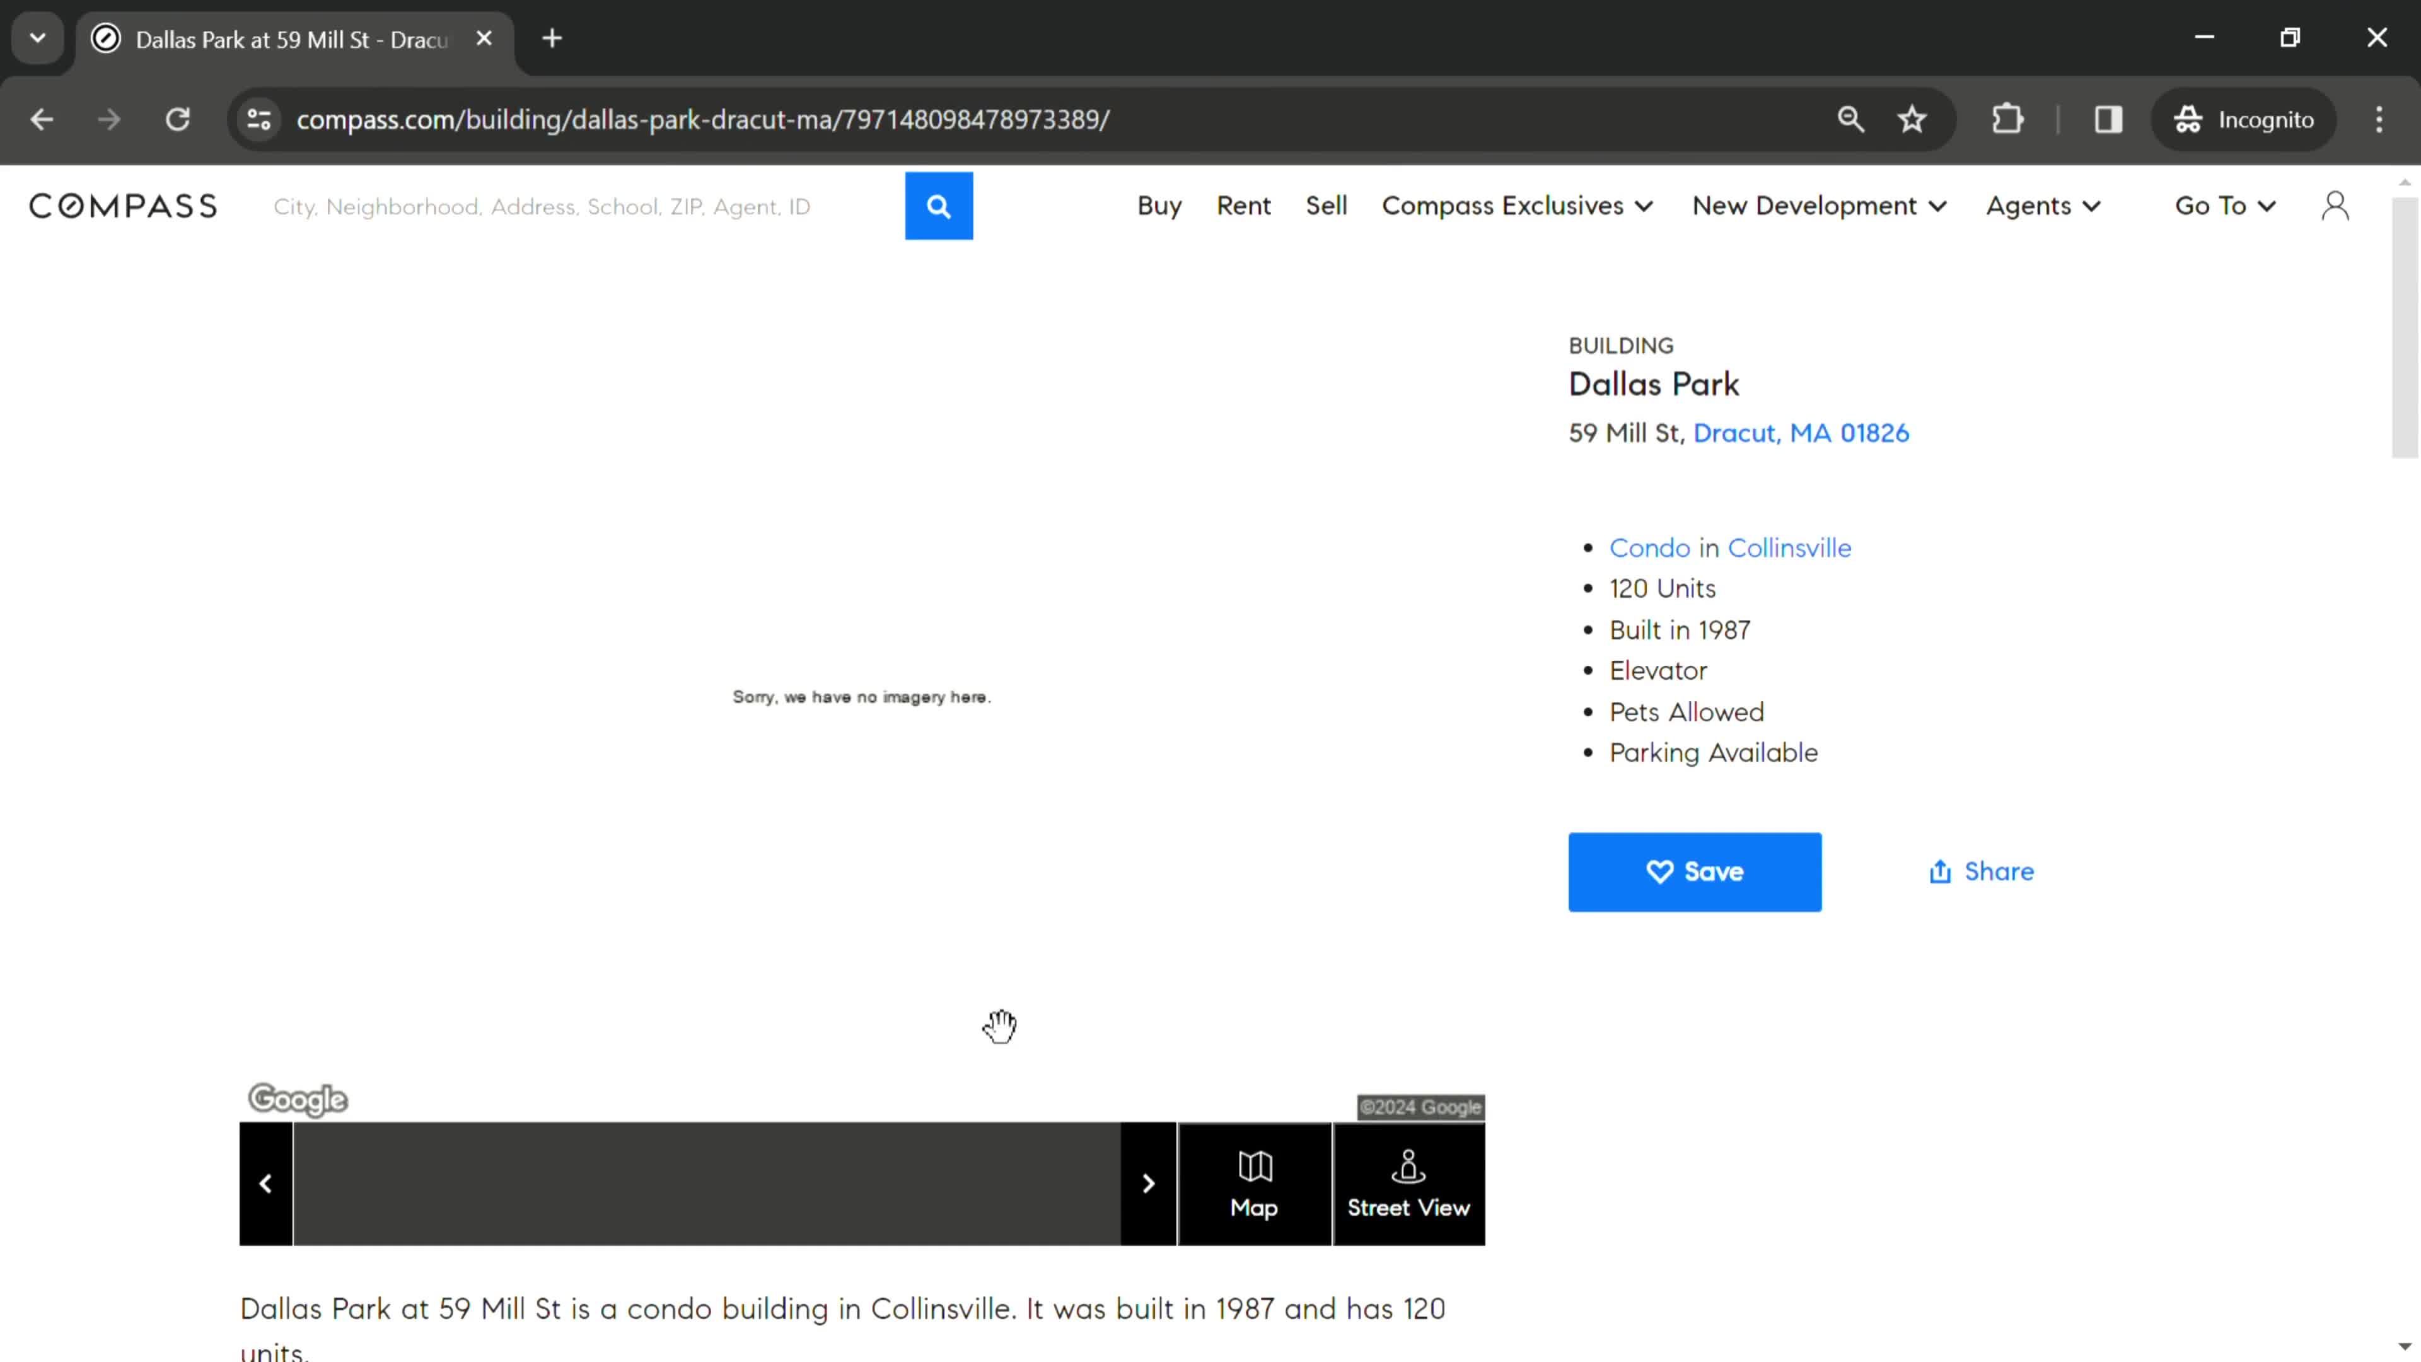The image size is (2421, 1362).
Task: Show next photo in the gallery strip
Action: pos(1149,1184)
